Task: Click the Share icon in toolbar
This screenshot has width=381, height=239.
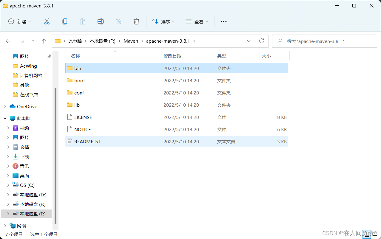Action: pos(118,21)
